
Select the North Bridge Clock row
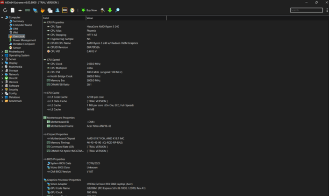click(105, 77)
